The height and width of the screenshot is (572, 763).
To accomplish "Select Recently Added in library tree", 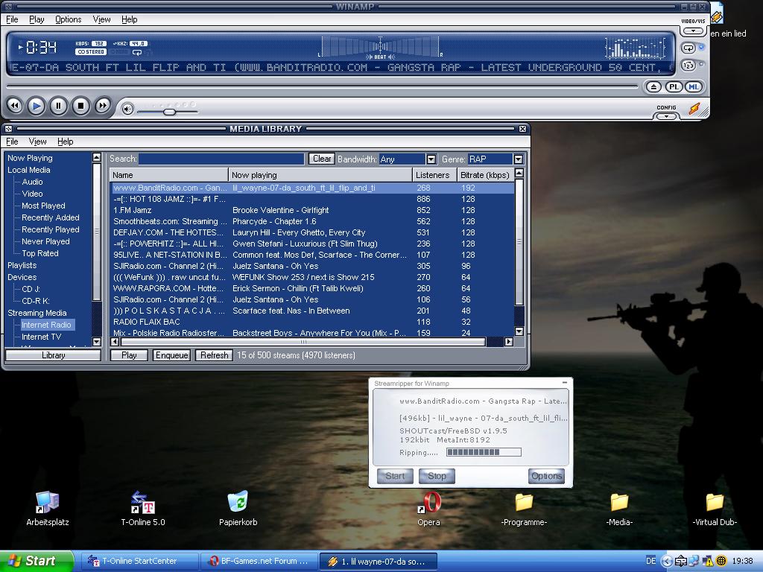I will tap(50, 217).
